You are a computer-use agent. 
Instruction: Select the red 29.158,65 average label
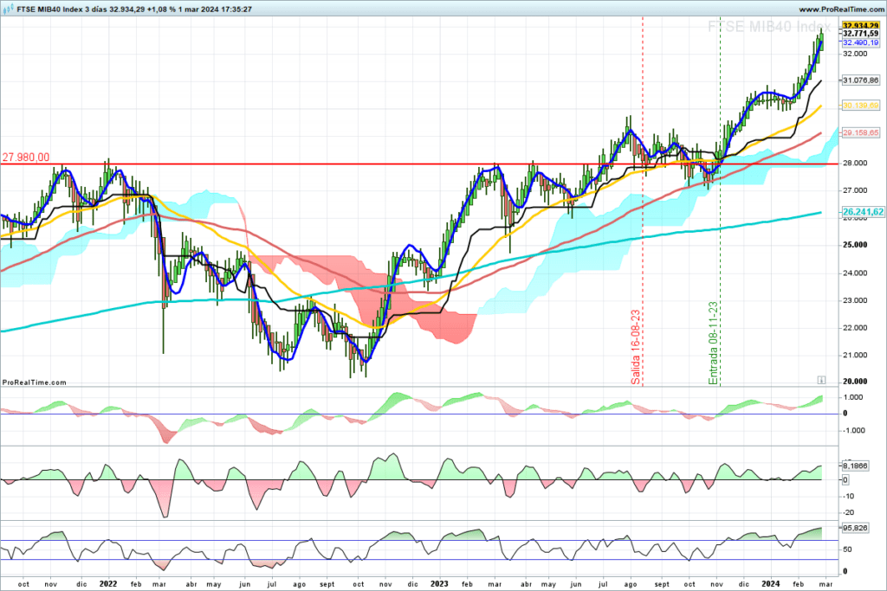pyautogui.click(x=860, y=132)
